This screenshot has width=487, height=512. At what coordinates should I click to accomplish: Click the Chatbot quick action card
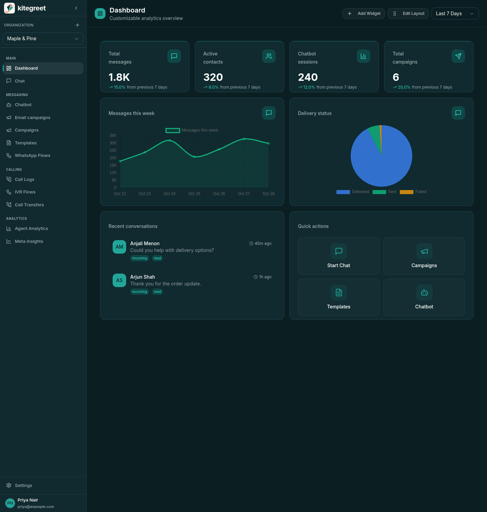(424, 297)
